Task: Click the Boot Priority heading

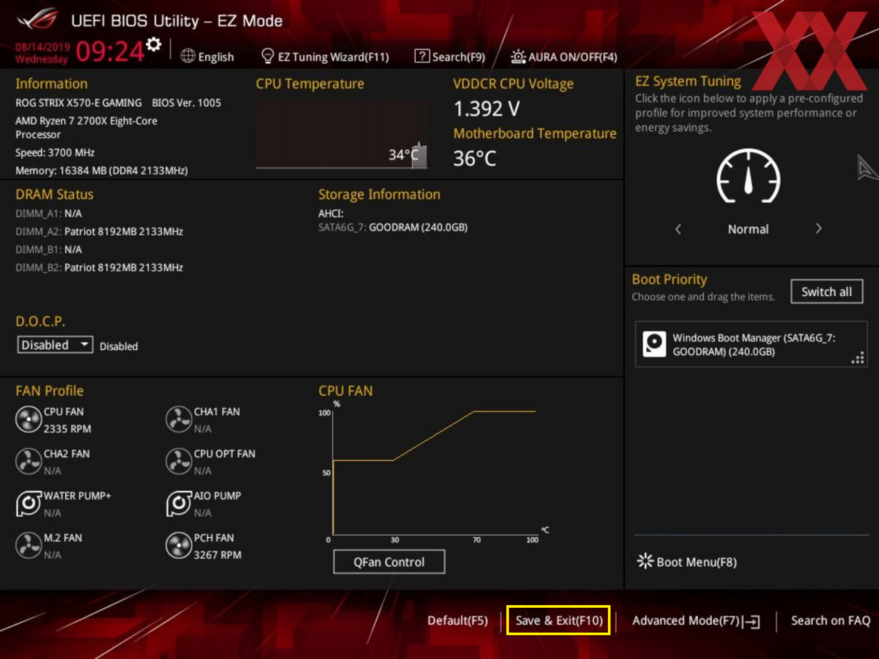Action: [x=669, y=280]
